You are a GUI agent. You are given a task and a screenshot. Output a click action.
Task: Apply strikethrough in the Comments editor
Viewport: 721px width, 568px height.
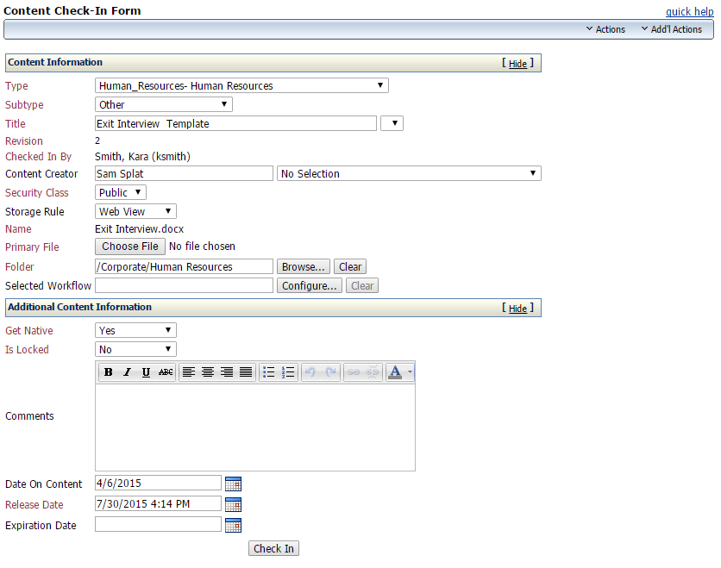tap(165, 371)
